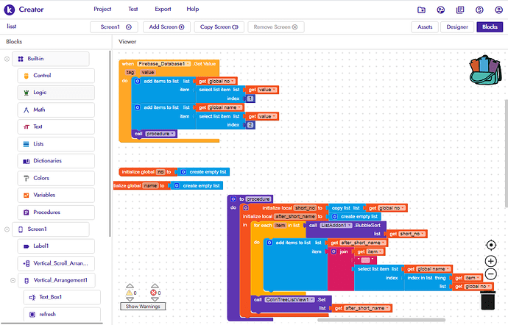This screenshot has height=325, width=508.
Task: Switch to the Designer view
Action: tap(457, 26)
